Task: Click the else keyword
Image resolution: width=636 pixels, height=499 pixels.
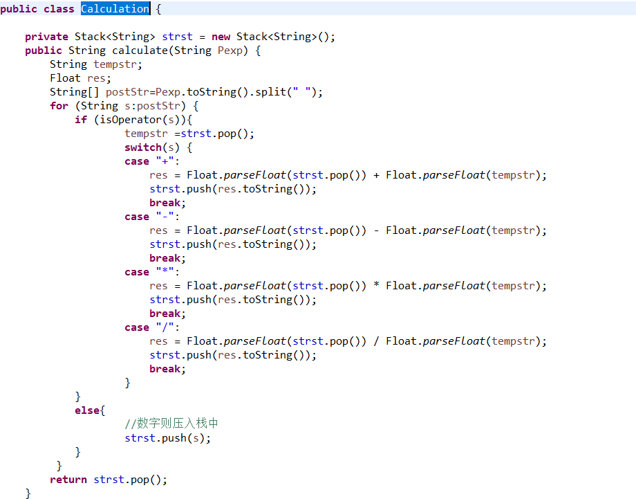Action: [87, 410]
